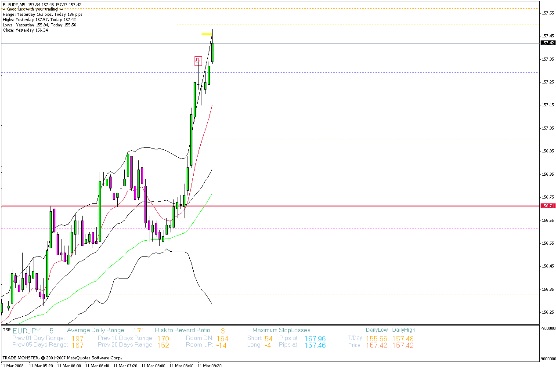Click the Risk to Reward value 3
This screenshot has height=369, width=556.
click(x=223, y=330)
